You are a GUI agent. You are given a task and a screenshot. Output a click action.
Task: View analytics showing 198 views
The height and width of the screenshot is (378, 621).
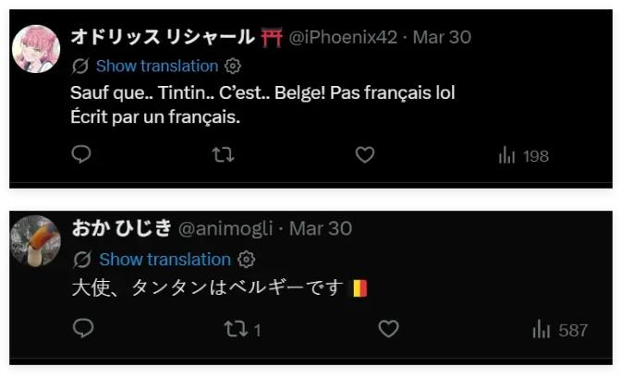pos(523,155)
